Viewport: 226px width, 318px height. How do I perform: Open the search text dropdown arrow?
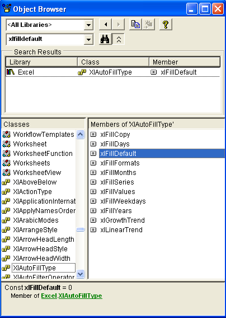(88, 39)
